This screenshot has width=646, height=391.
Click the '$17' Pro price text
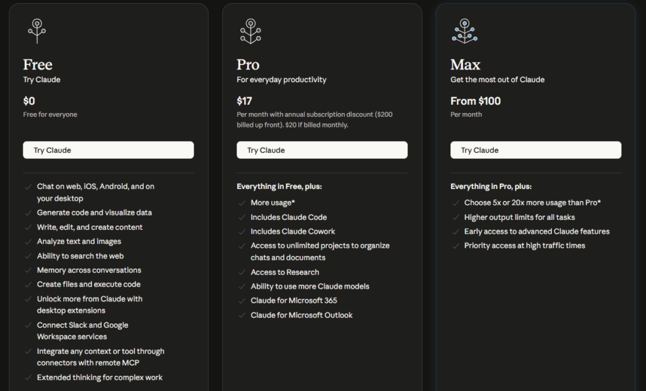click(x=244, y=101)
